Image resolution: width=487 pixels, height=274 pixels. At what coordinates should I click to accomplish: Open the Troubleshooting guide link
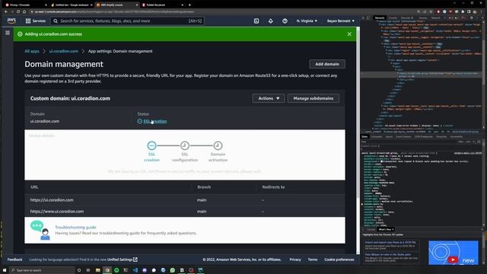coord(75,227)
